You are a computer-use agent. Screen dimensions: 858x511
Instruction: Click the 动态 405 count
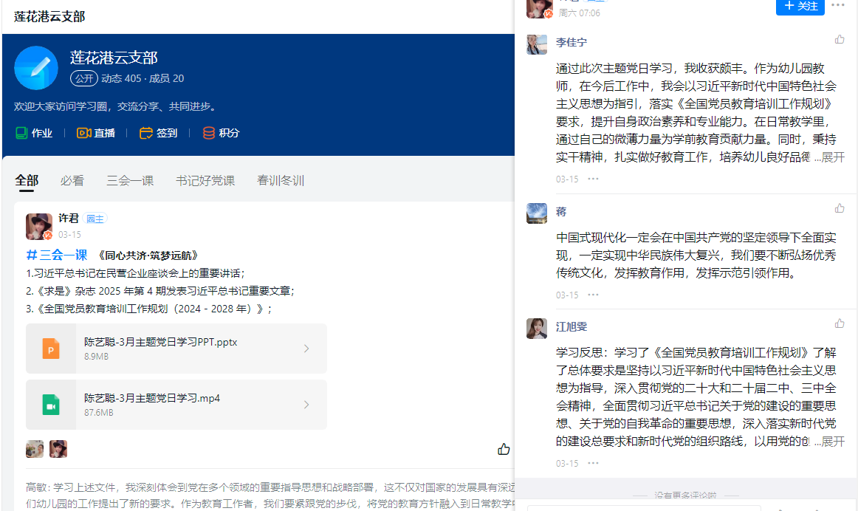tap(121, 78)
